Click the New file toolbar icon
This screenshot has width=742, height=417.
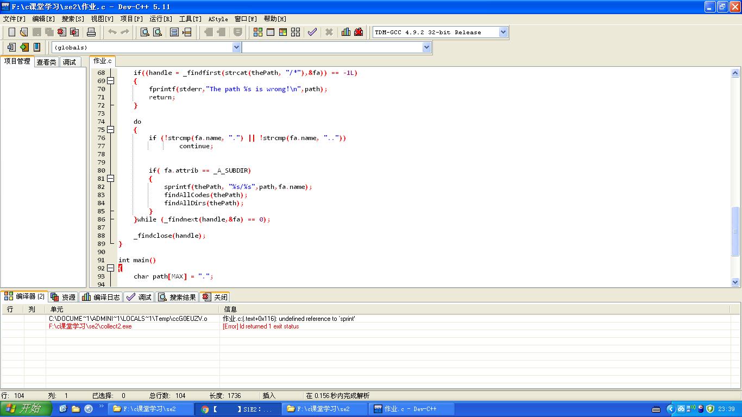point(11,33)
